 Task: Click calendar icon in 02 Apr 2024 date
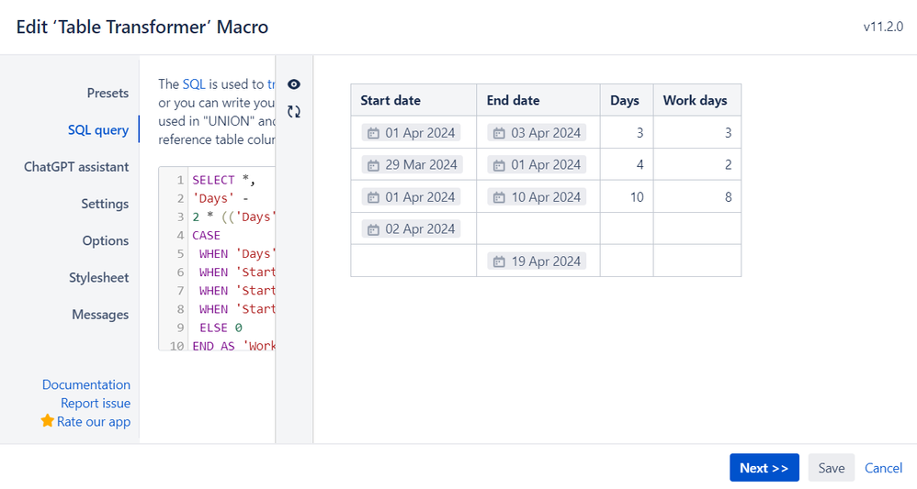[x=373, y=229]
